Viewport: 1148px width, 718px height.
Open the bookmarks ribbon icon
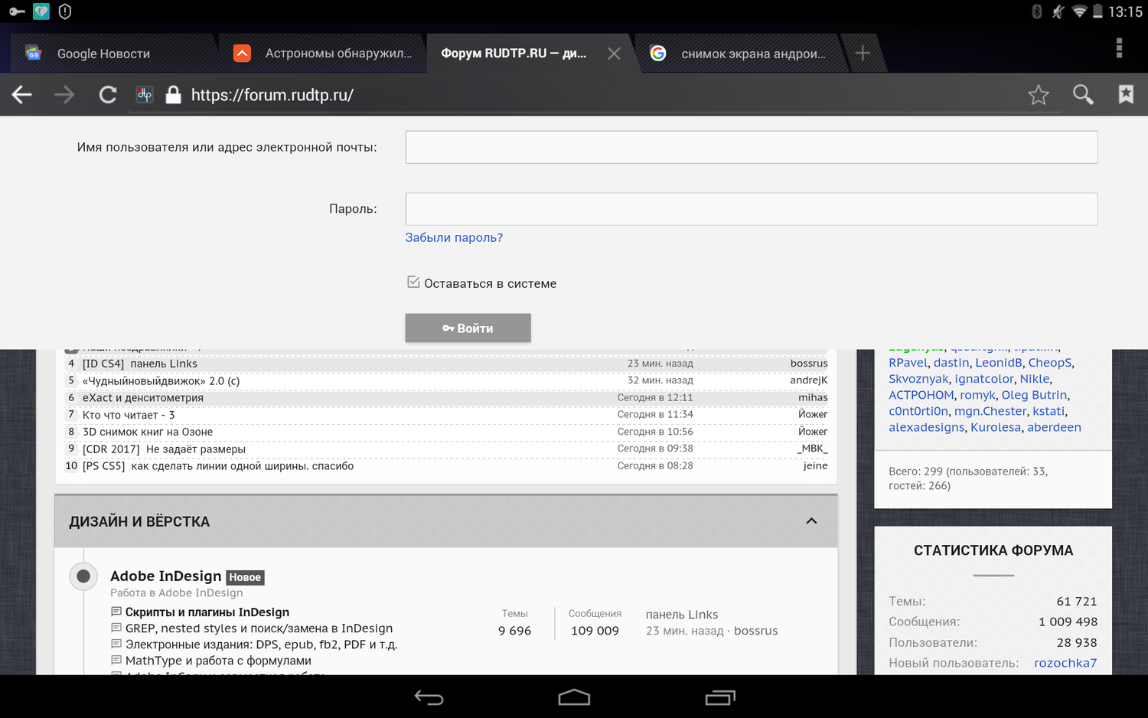pos(1126,94)
